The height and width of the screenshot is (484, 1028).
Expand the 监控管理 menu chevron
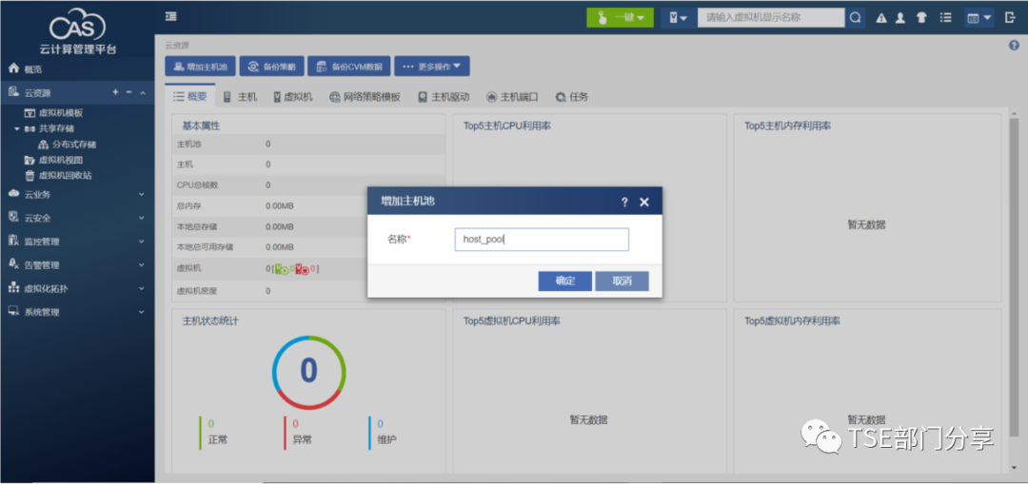coord(142,242)
